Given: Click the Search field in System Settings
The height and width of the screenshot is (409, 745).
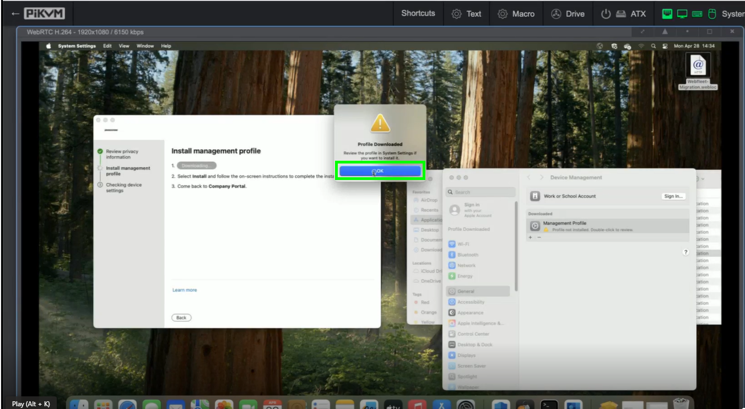Looking at the screenshot, I should pyautogui.click(x=481, y=192).
